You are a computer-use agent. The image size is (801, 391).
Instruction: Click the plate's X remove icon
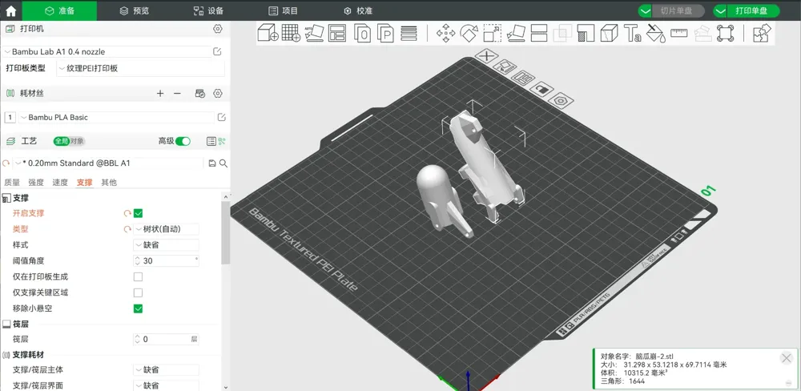pyautogui.click(x=486, y=56)
